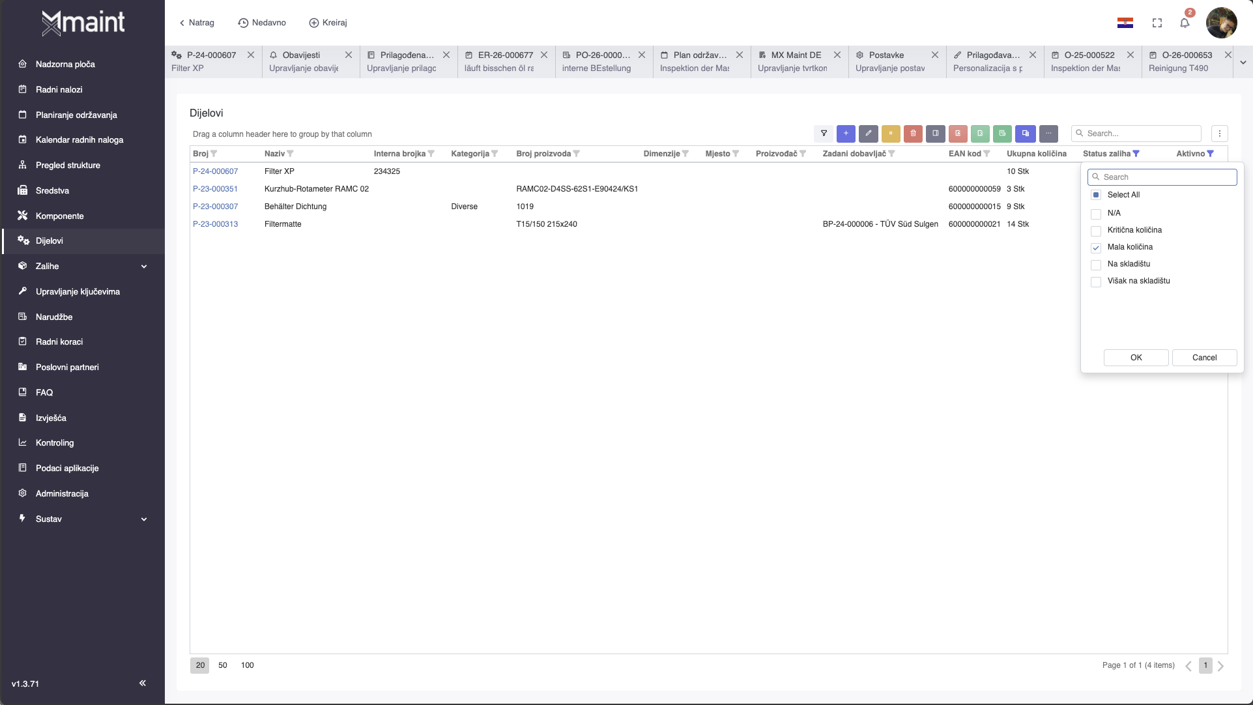This screenshot has height=705, width=1253.
Task: Click the filter funnel toolbar icon
Action: click(824, 134)
